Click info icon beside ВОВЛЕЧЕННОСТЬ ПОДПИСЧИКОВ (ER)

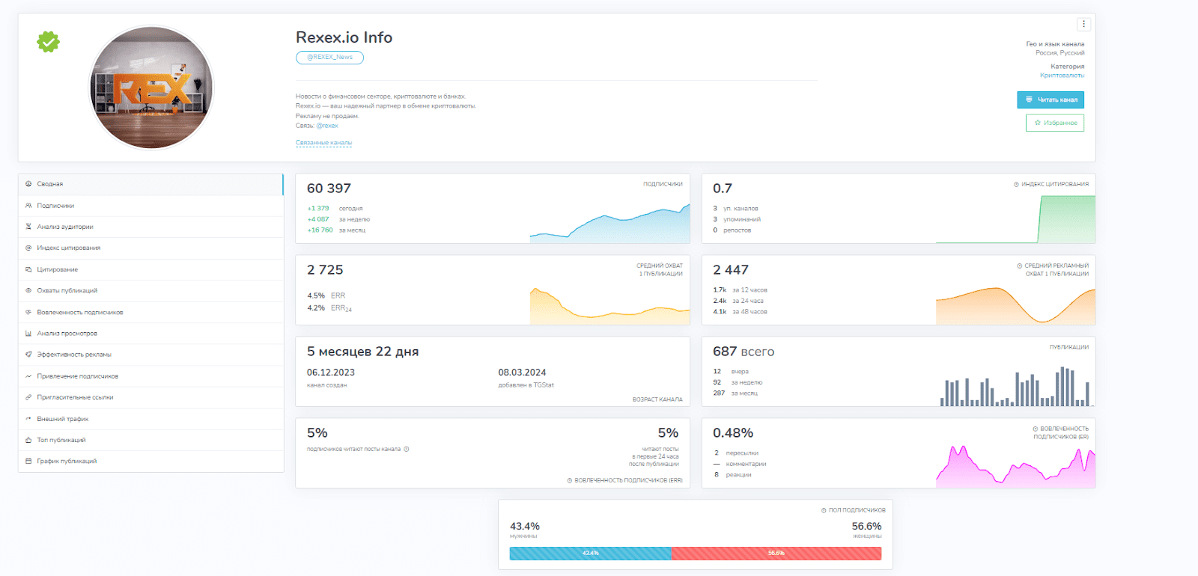[1035, 429]
